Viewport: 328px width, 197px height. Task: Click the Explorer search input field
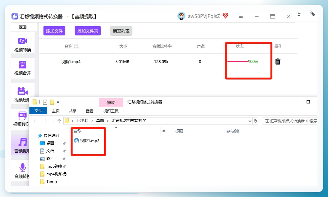[x=290, y=121]
